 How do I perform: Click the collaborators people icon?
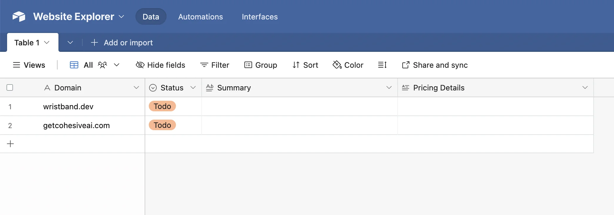click(102, 65)
